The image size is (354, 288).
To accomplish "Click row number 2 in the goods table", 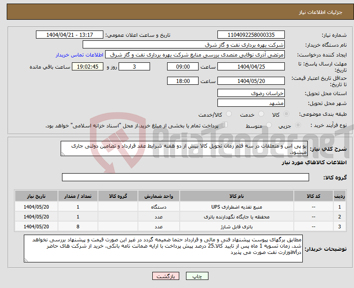I will 340,217.
